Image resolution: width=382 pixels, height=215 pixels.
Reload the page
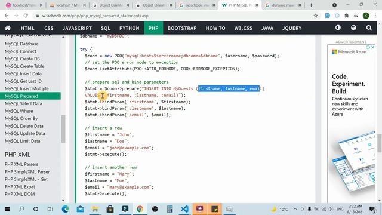point(26,16)
